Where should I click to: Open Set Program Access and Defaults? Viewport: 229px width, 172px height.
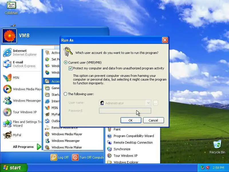point(52,59)
